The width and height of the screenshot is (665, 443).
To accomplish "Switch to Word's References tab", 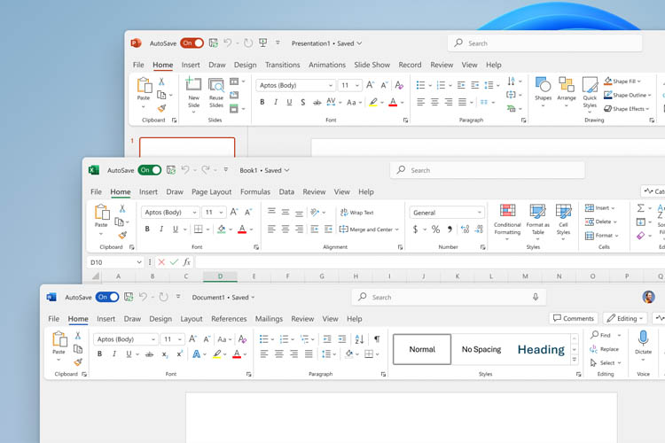I will pos(229,319).
